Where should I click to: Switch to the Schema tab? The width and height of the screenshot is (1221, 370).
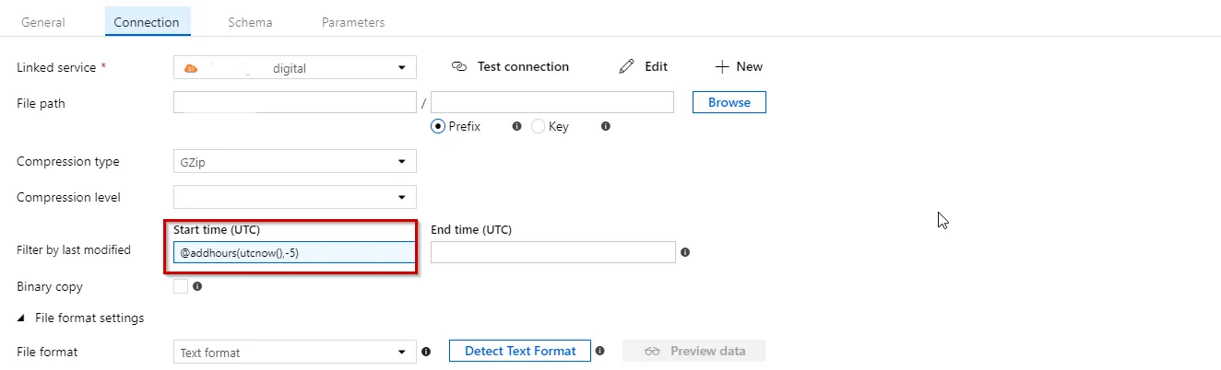pos(250,22)
